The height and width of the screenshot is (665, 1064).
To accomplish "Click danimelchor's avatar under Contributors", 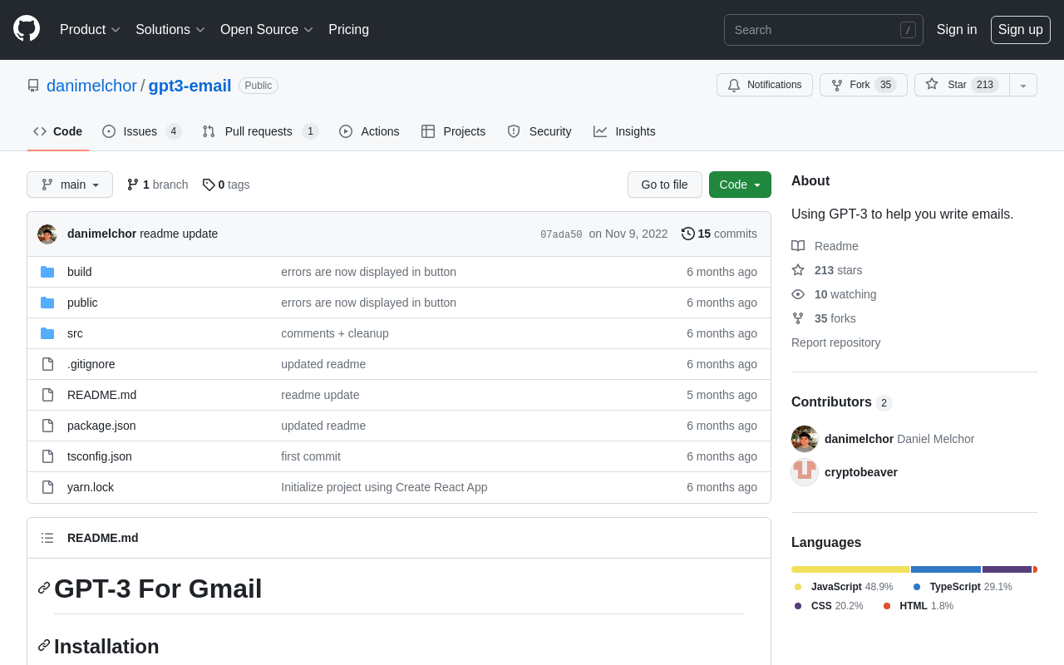I will click(805, 439).
